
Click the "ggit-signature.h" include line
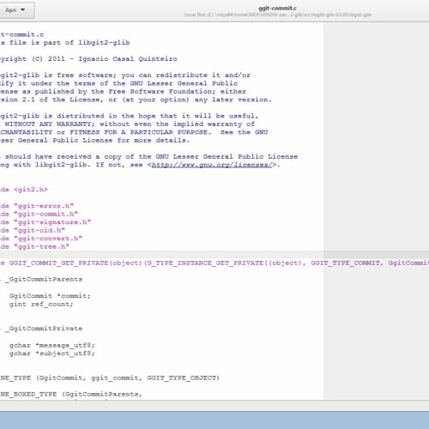(45, 222)
